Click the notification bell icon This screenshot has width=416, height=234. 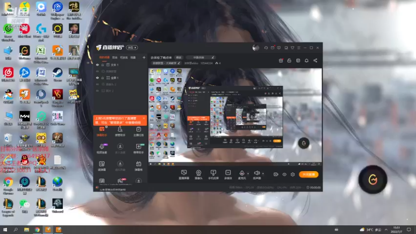click(306, 60)
